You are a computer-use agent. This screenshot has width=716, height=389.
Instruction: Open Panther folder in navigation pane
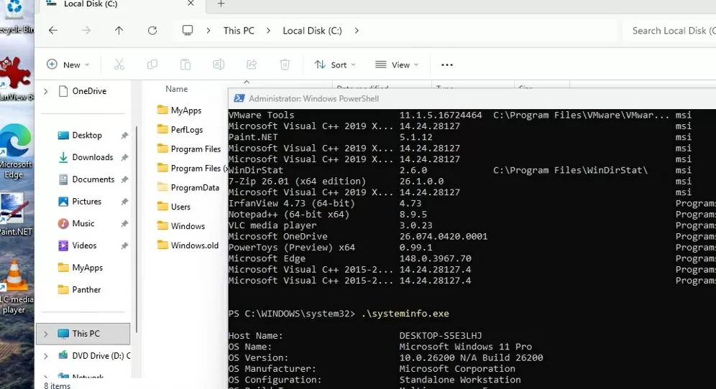point(86,289)
